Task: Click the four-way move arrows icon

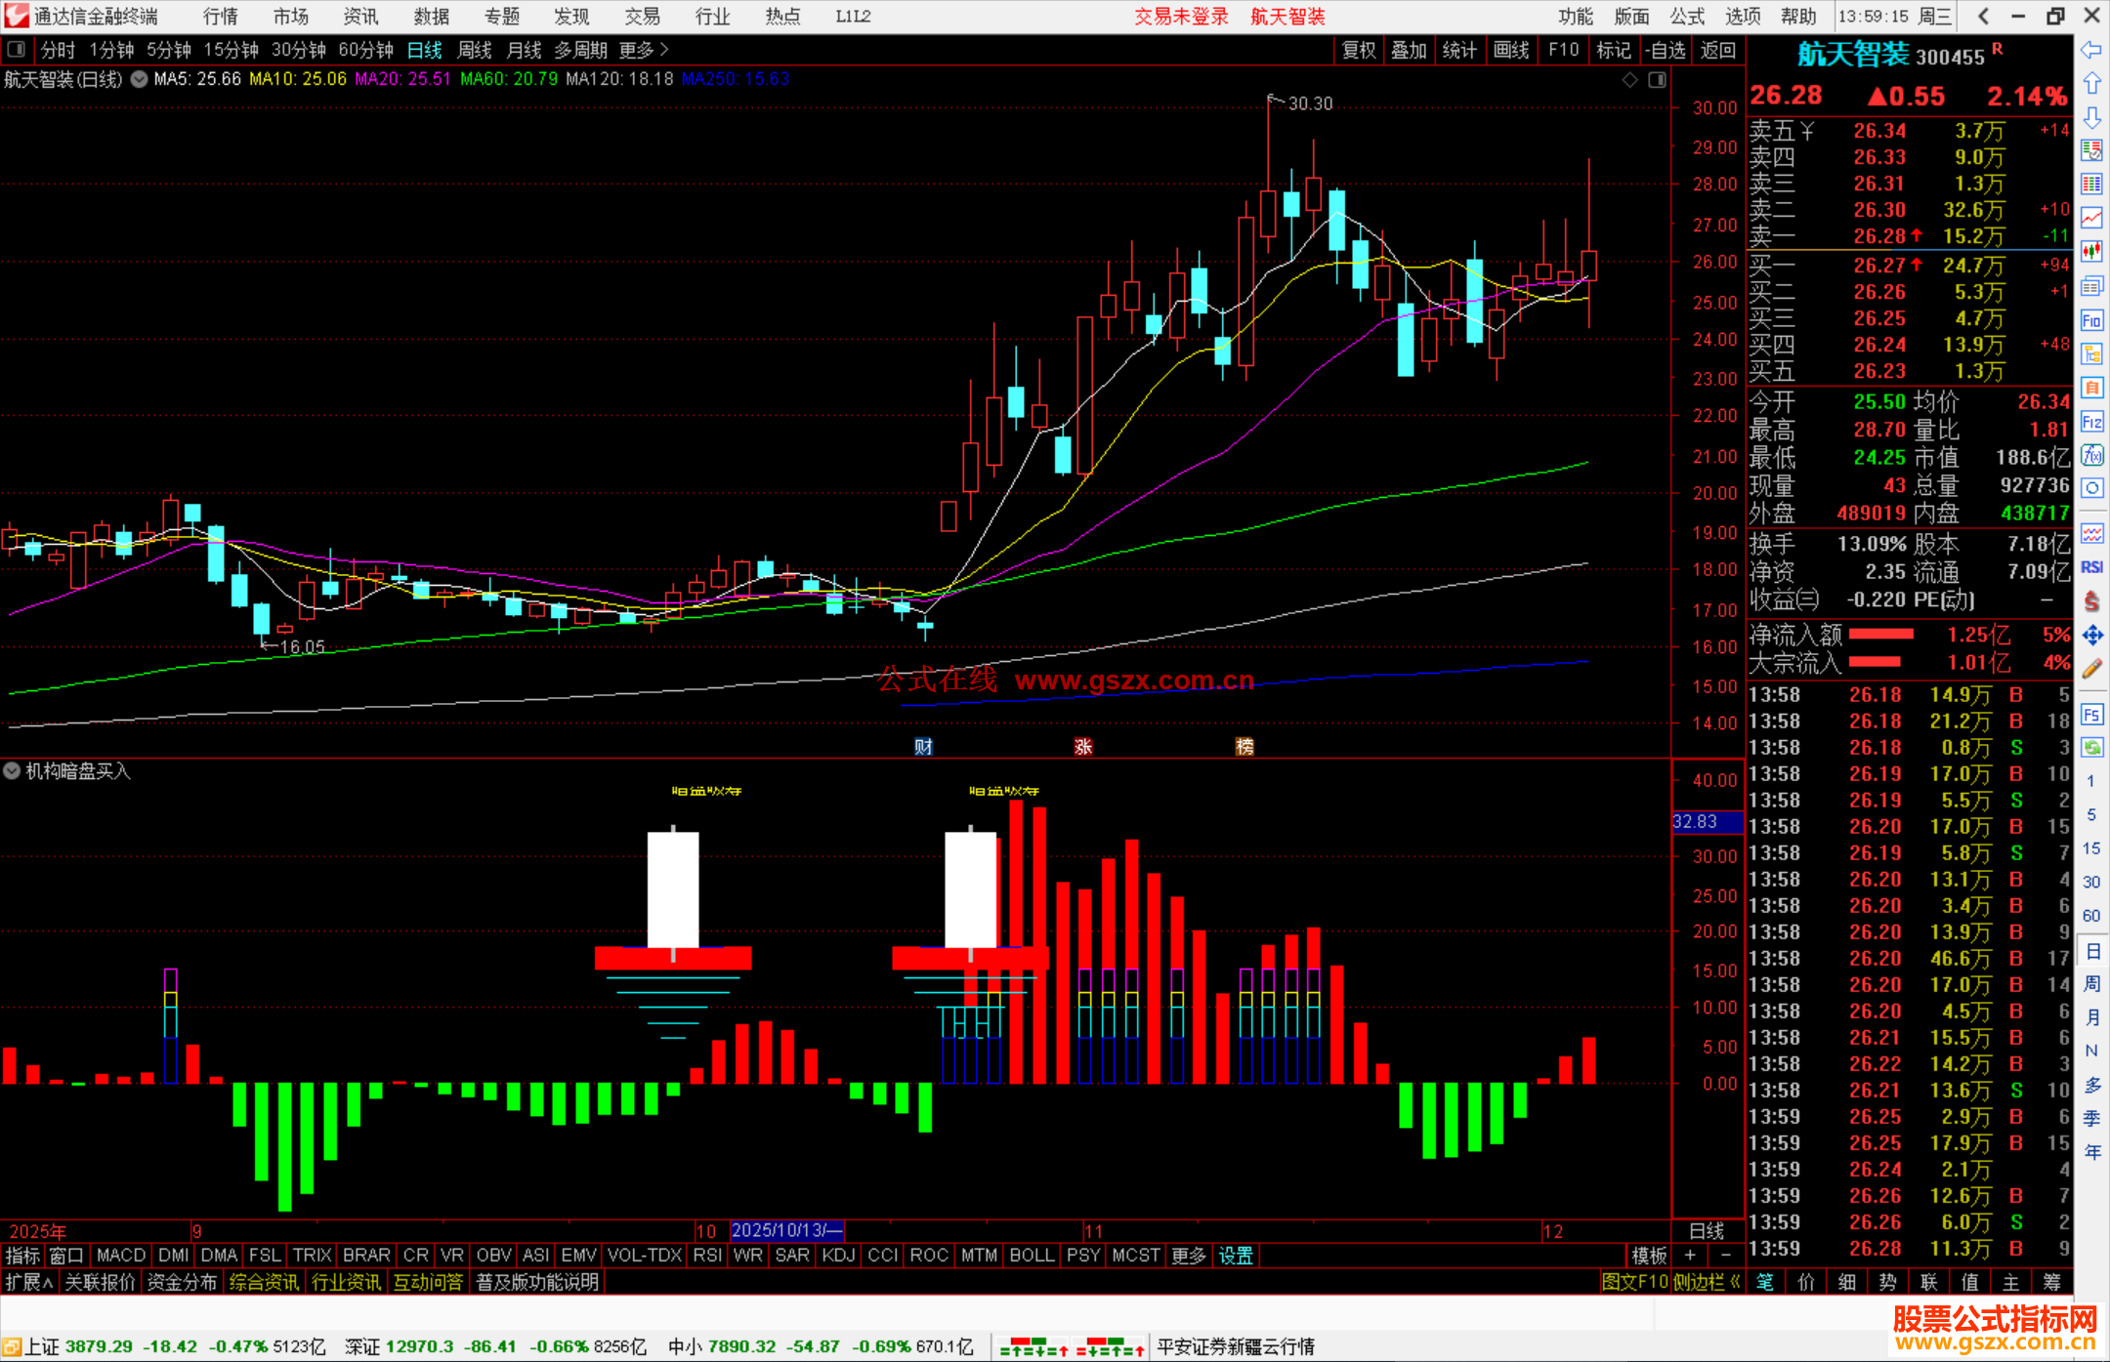Action: [x=2091, y=636]
